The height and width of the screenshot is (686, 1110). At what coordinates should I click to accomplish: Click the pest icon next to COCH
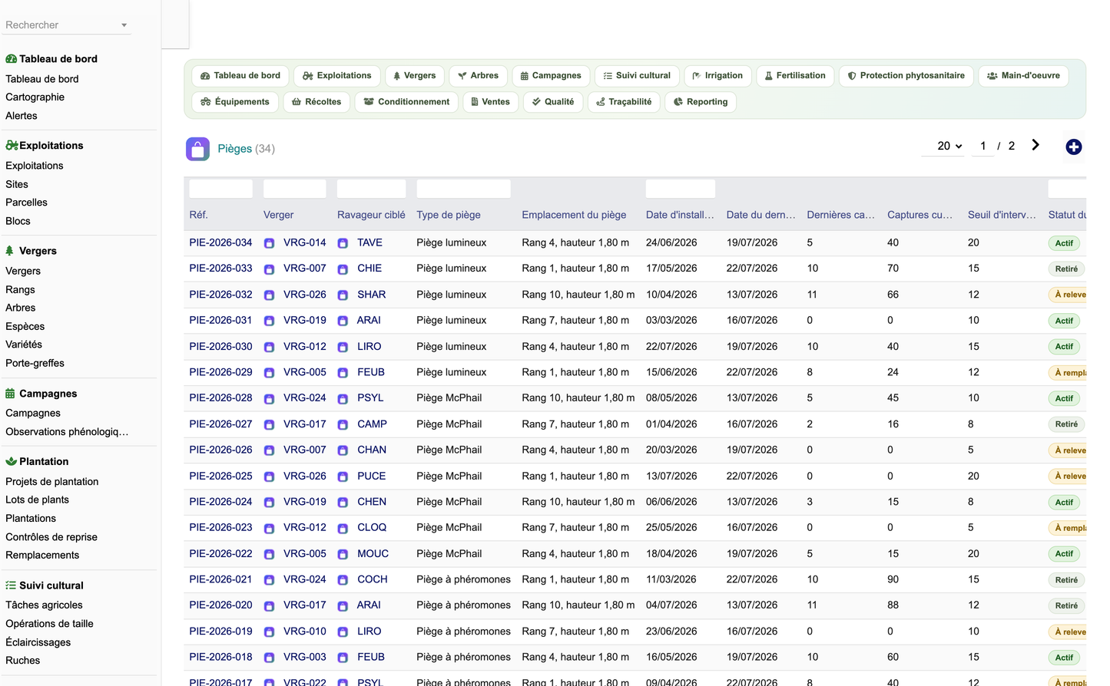pyautogui.click(x=343, y=580)
